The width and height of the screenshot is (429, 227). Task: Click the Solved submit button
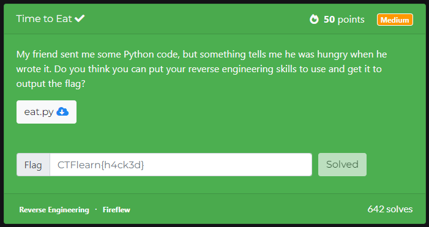pos(342,165)
